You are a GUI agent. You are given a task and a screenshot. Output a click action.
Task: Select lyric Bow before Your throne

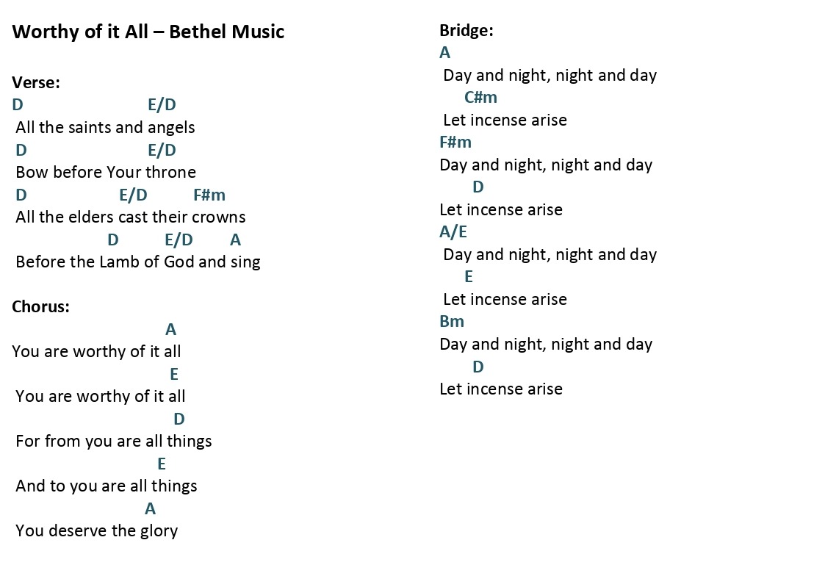point(106,172)
